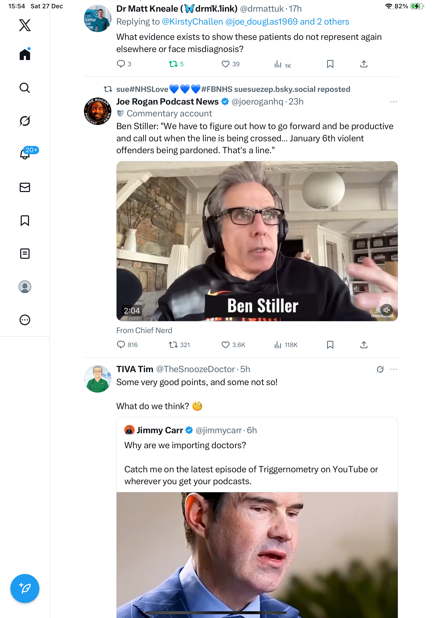Viewport: 432px width, 618px height.
Task: Open the Search magnifier in sidebar
Action: coord(25,88)
